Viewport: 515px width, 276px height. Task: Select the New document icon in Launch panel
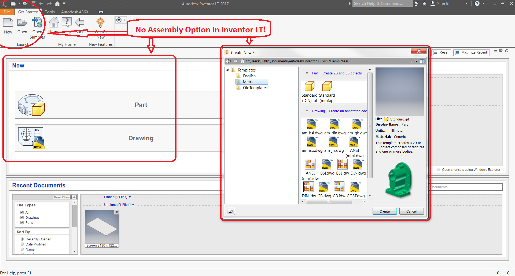[8, 23]
